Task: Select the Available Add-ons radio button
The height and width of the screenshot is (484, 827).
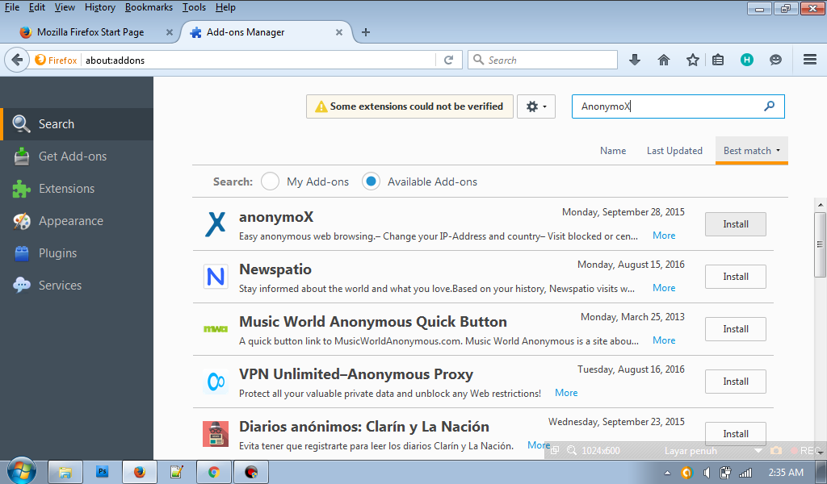Action: coord(371,181)
